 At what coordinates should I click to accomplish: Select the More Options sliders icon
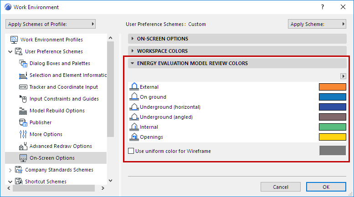pos(23,134)
